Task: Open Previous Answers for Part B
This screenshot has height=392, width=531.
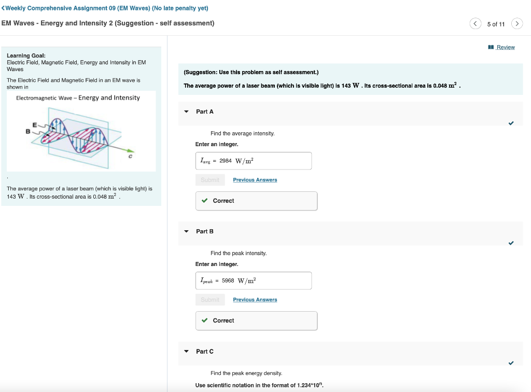Action: pyautogui.click(x=255, y=300)
